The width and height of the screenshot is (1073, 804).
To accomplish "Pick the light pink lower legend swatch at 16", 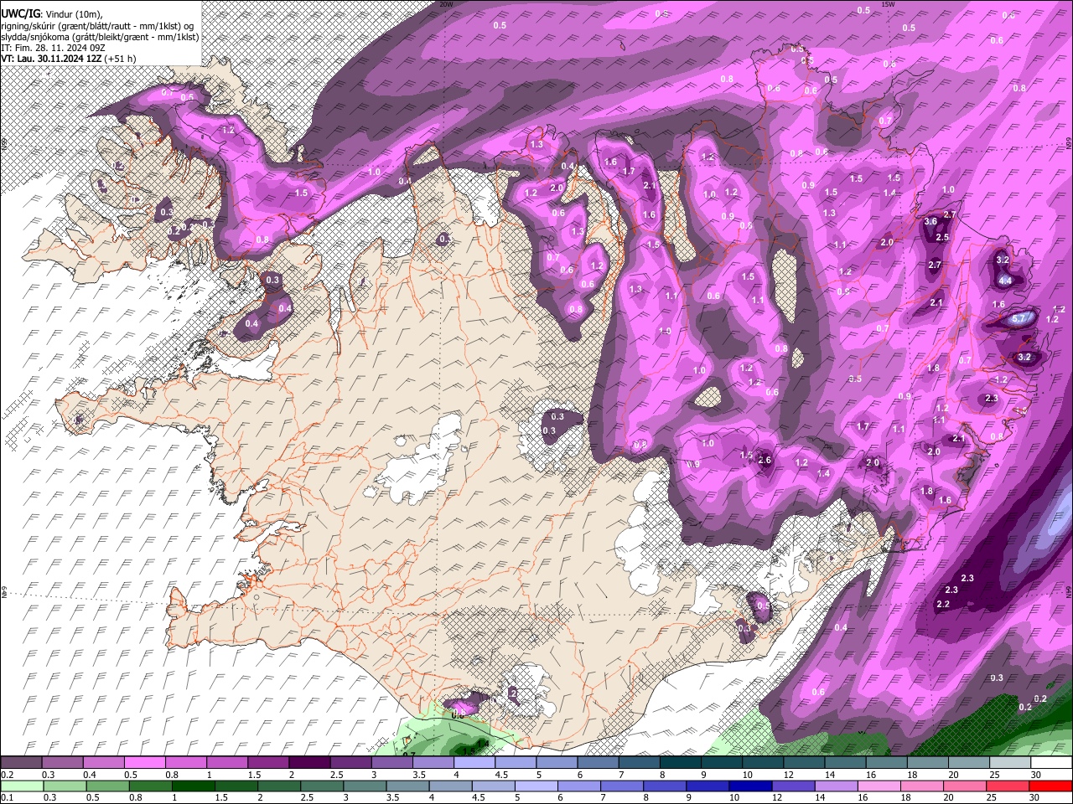I will [x=879, y=786].
